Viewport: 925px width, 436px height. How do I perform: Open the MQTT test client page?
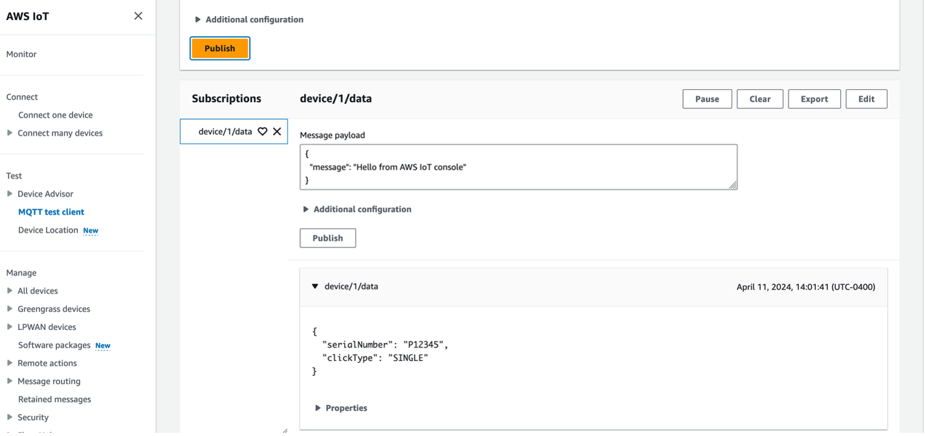(51, 211)
